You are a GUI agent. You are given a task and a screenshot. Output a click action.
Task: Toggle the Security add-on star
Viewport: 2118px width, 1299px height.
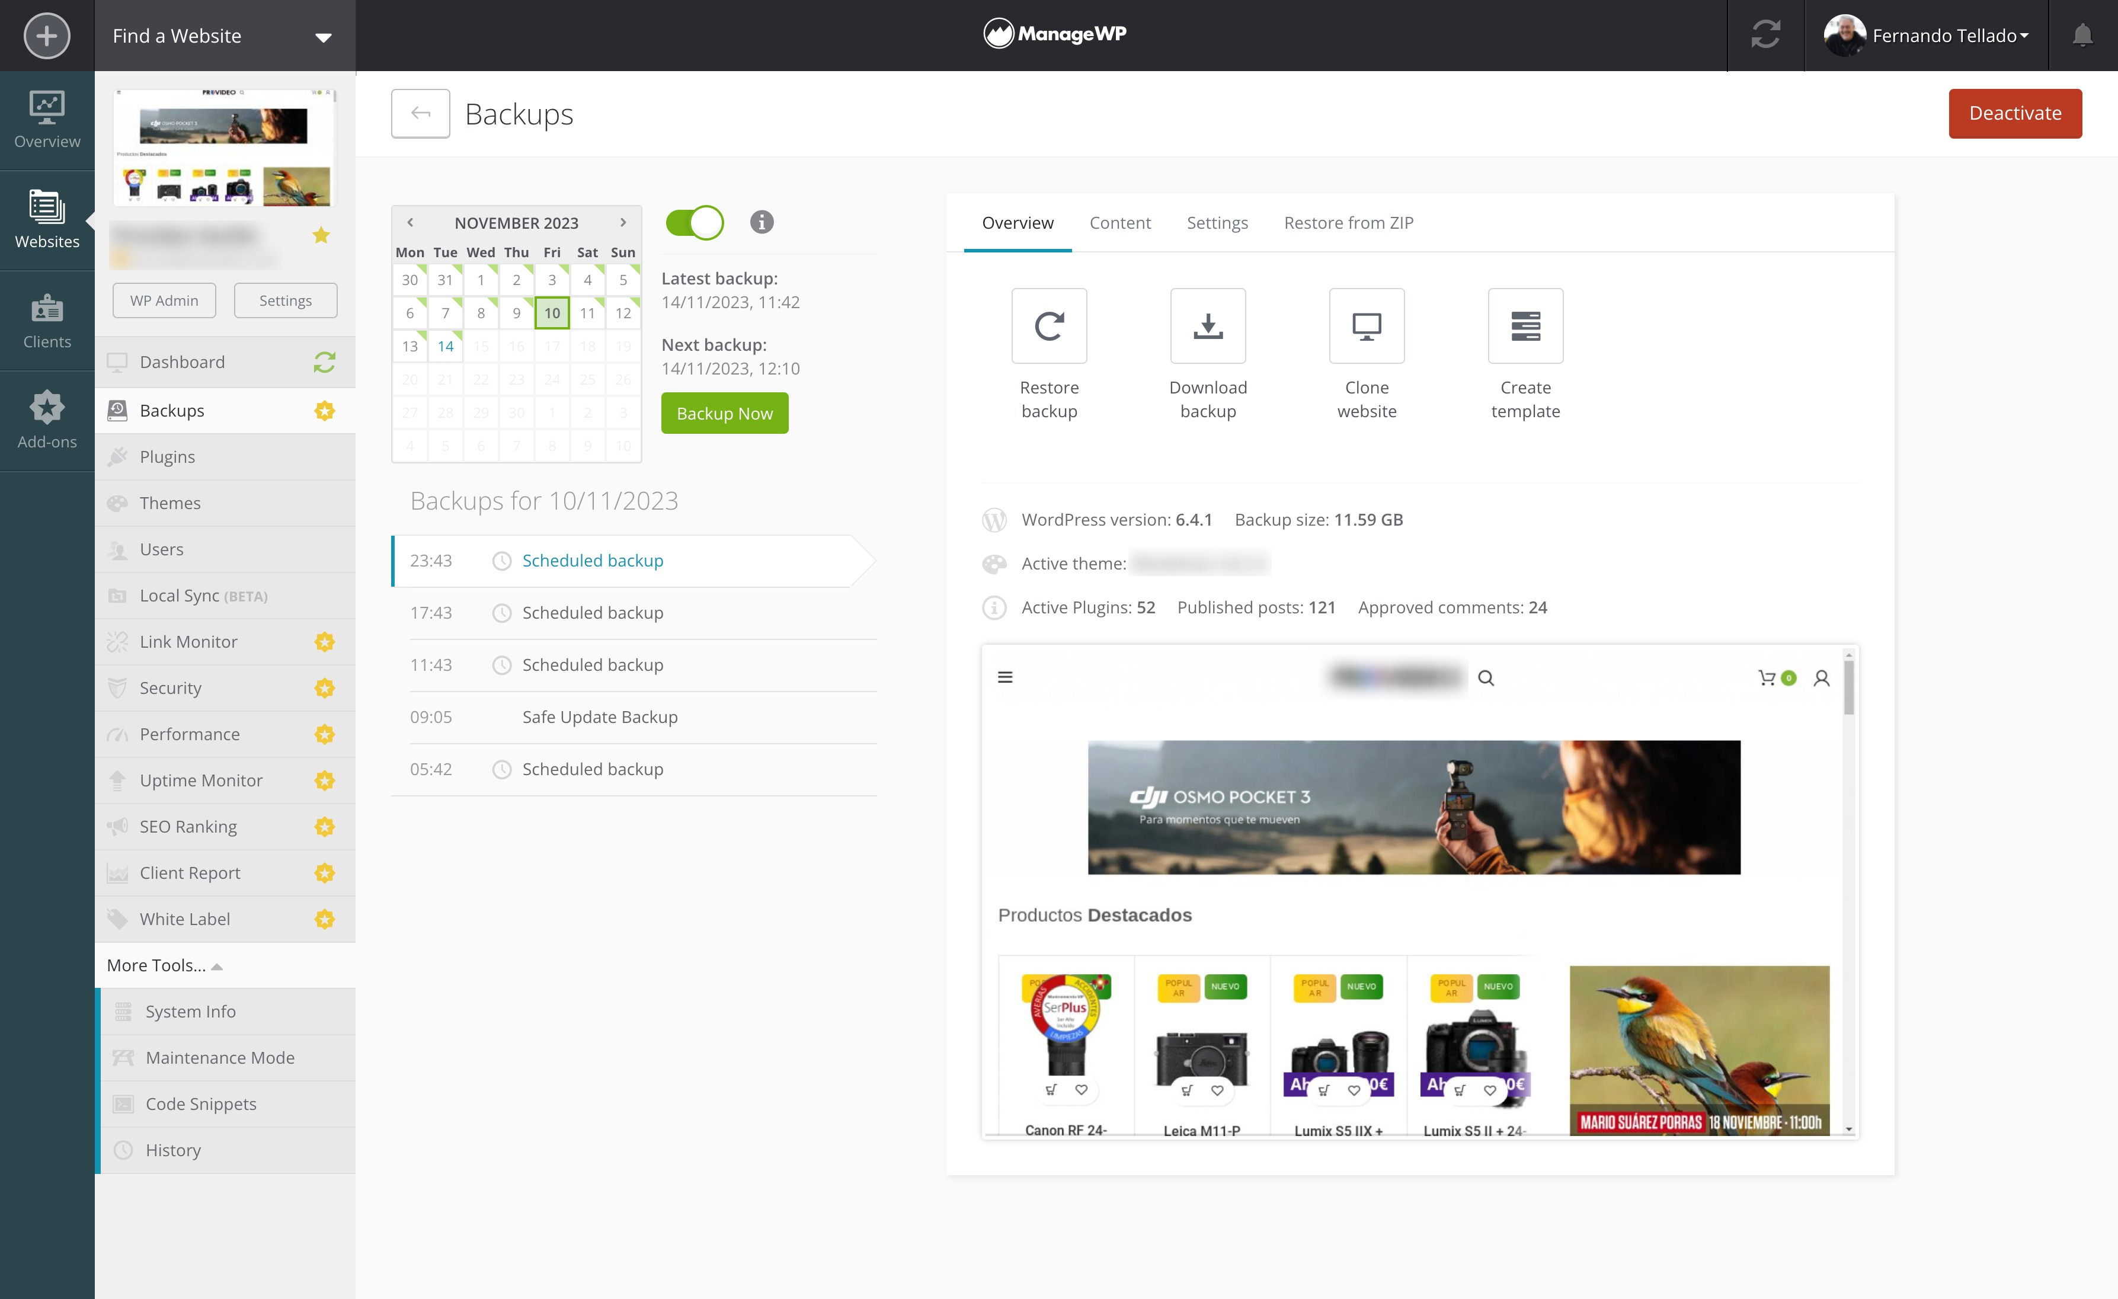pyautogui.click(x=324, y=688)
